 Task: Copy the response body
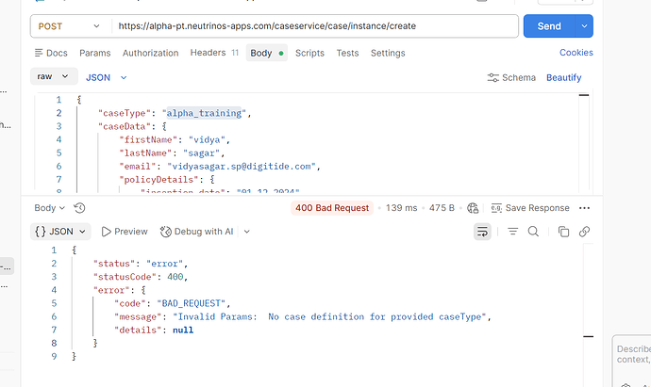pyautogui.click(x=563, y=232)
